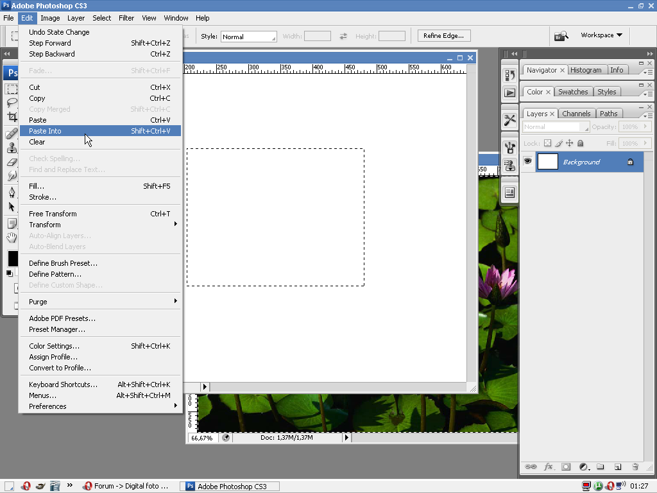
Task: Choose Paste Into from Edit menu
Action: tap(100, 131)
